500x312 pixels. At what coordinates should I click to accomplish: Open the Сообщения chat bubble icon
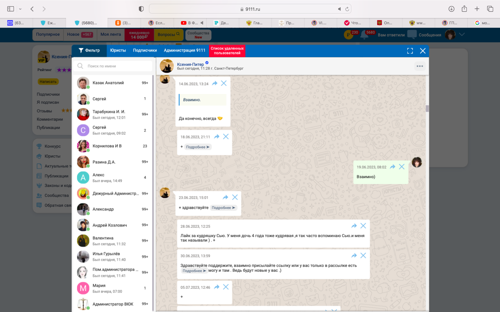tap(412, 35)
